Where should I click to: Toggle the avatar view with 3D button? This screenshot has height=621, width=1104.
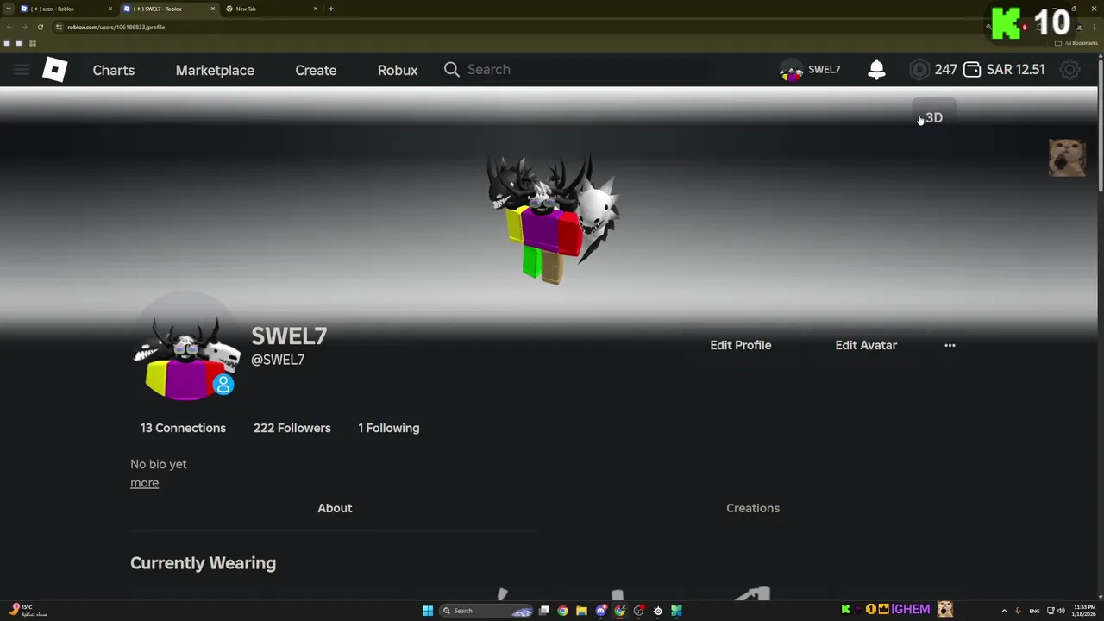934,118
